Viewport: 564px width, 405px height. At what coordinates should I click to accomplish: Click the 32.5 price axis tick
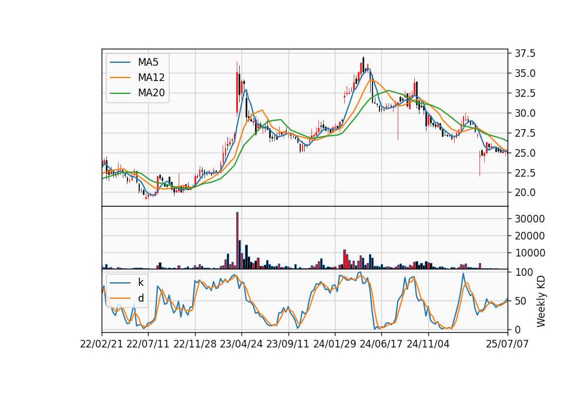[525, 93]
